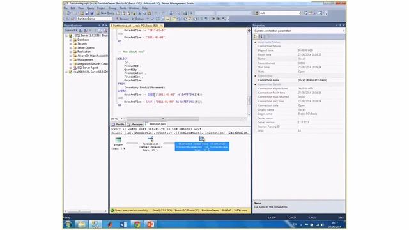Open the Connect dropdown in Object Explorer

pyautogui.click(x=71, y=31)
